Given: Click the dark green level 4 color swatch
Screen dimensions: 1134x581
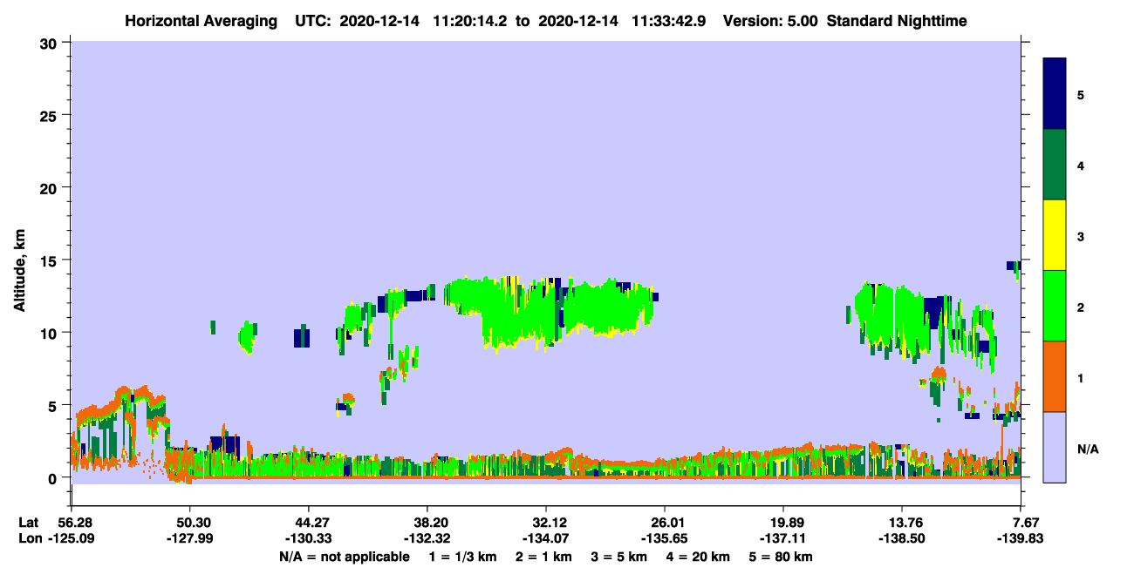Looking at the screenshot, I should tap(1055, 165).
